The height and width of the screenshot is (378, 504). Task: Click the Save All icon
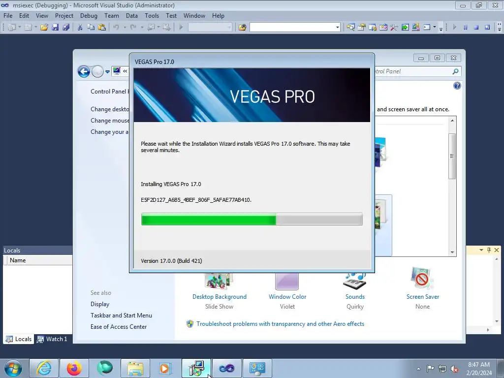(66, 28)
